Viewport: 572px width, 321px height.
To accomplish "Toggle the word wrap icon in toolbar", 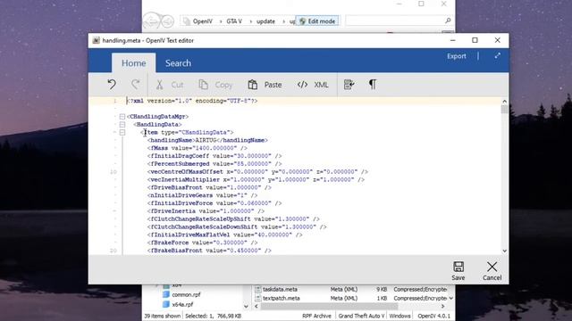I will 349,85.
